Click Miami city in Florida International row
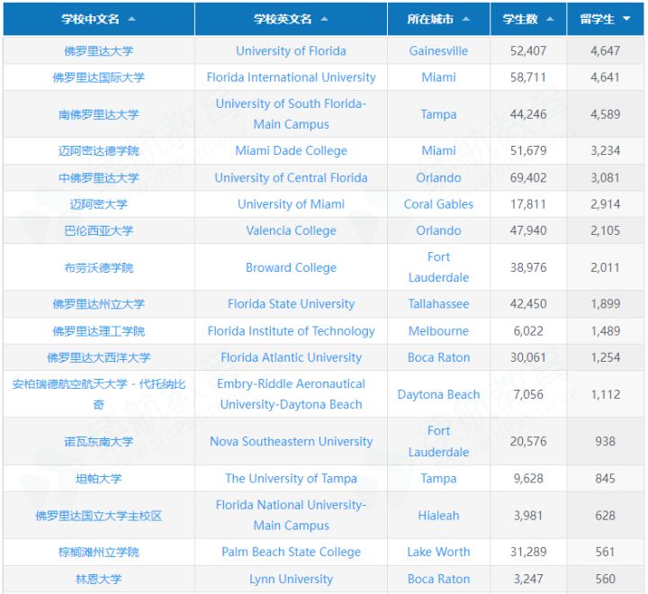 coord(438,77)
